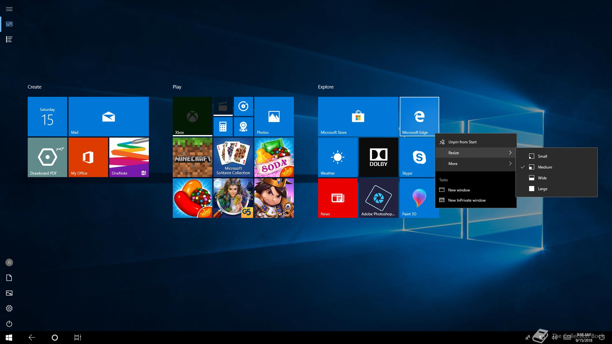This screenshot has width=612, height=344.
Task: Launch the Adobe Photoshop tile
Action: coord(379,198)
